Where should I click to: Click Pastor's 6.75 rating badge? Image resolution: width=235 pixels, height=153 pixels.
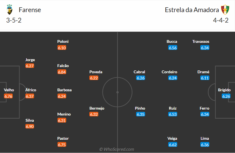pyautogui.click(x=62, y=145)
